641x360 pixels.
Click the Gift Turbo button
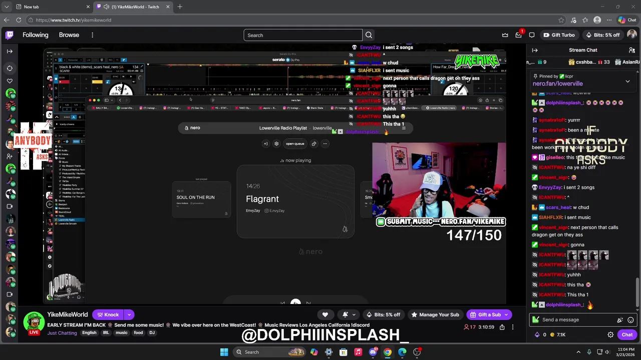coord(559,35)
